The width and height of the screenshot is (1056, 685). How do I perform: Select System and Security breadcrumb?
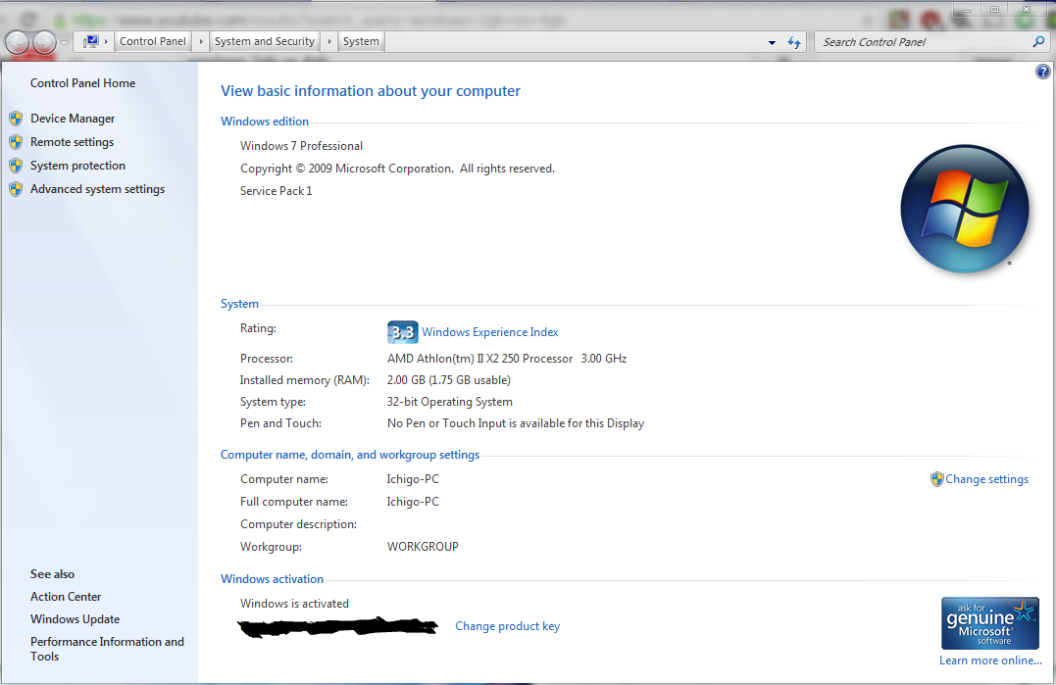point(265,41)
